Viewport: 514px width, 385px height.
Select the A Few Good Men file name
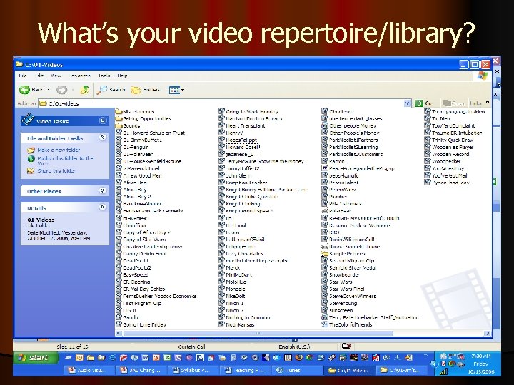(x=142, y=175)
